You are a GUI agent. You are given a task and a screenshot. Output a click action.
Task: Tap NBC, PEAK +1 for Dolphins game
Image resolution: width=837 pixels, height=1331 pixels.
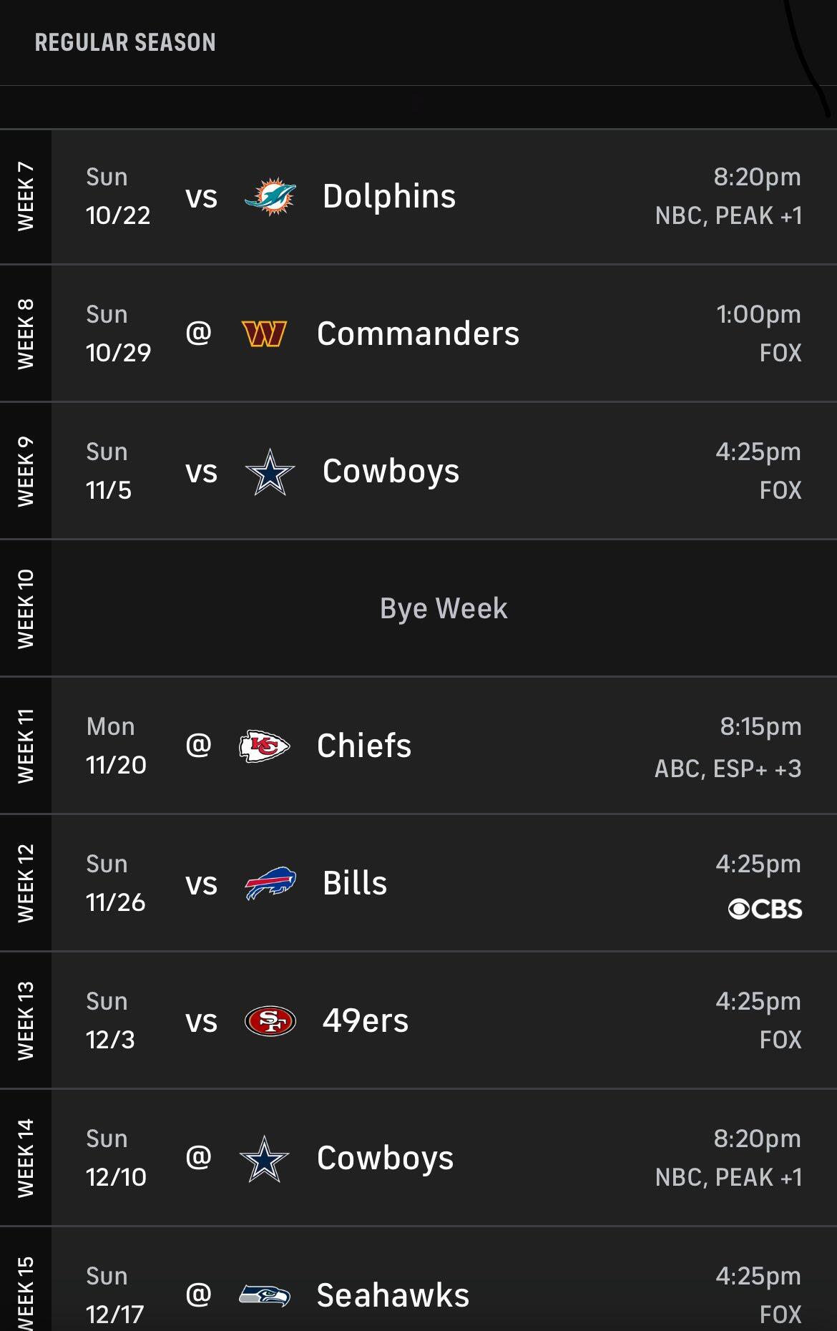point(728,215)
